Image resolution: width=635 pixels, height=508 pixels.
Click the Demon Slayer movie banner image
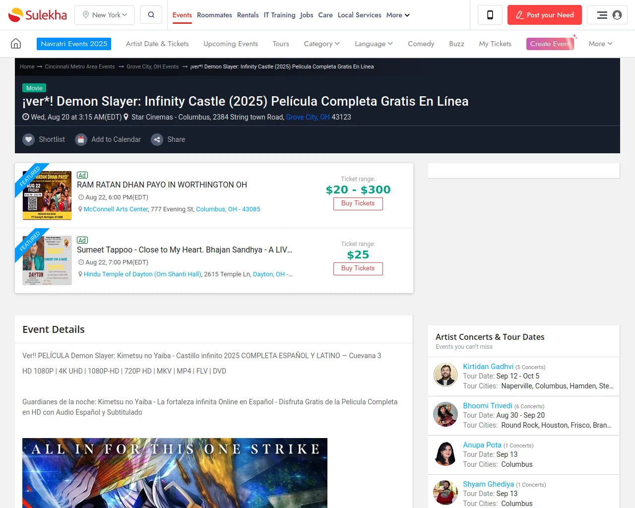point(175,473)
